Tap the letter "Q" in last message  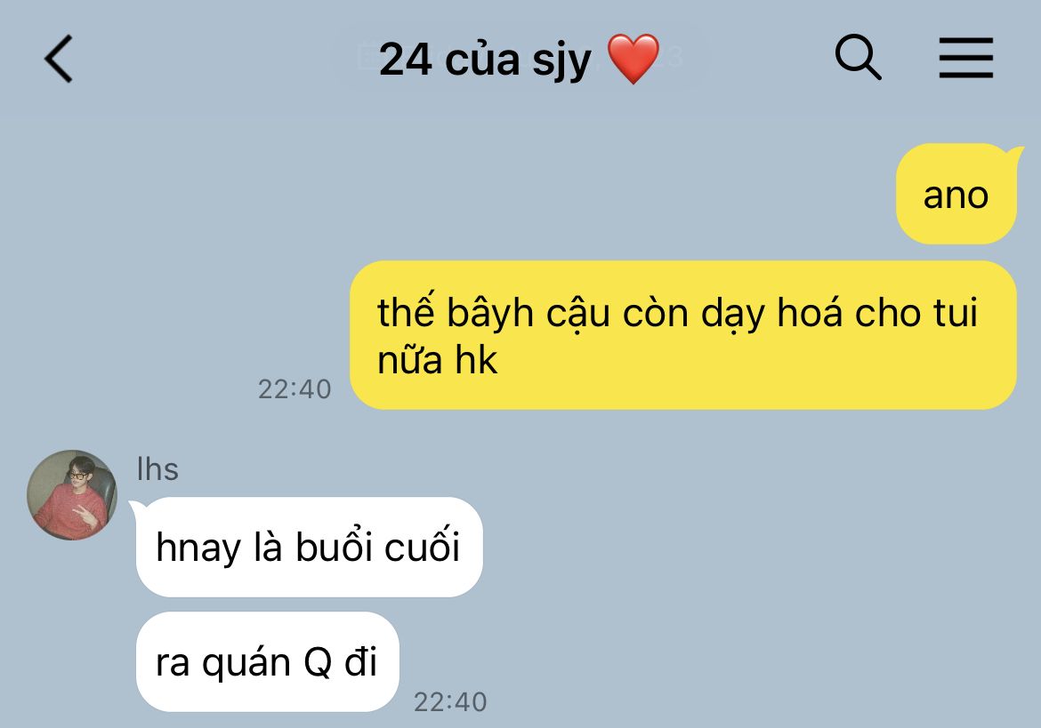click(x=318, y=661)
